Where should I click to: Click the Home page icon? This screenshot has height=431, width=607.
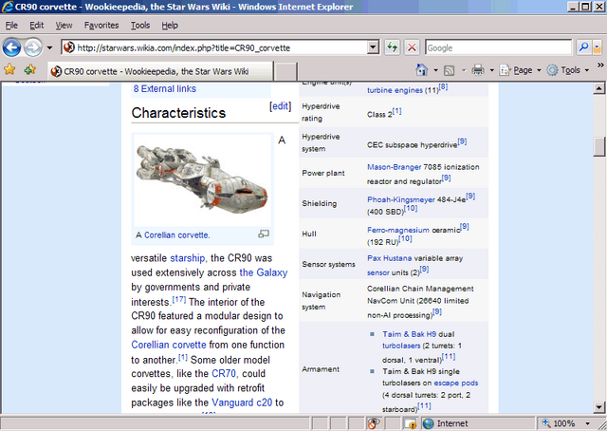click(421, 70)
